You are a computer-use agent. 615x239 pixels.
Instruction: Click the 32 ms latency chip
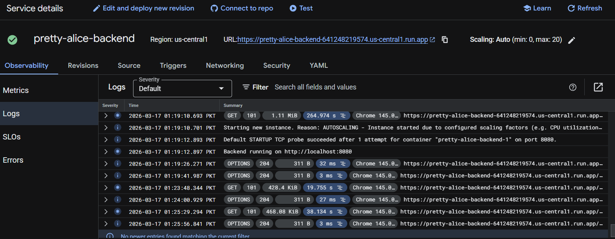pos(333,163)
